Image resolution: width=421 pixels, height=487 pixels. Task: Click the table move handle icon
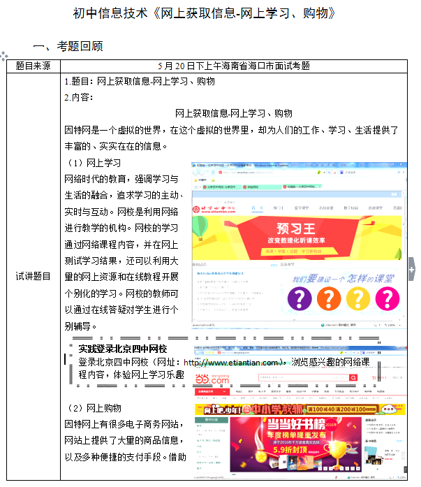coord(3,56)
